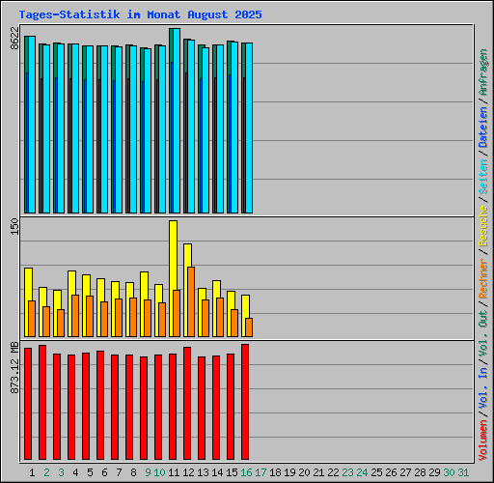The image size is (494, 483).
Task: Click day label 31 on the x-axis
Action: 463,472
